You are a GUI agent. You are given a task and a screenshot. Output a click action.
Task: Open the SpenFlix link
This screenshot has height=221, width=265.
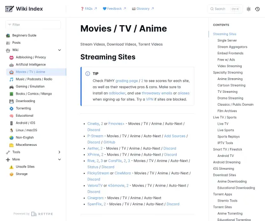pos(95,204)
